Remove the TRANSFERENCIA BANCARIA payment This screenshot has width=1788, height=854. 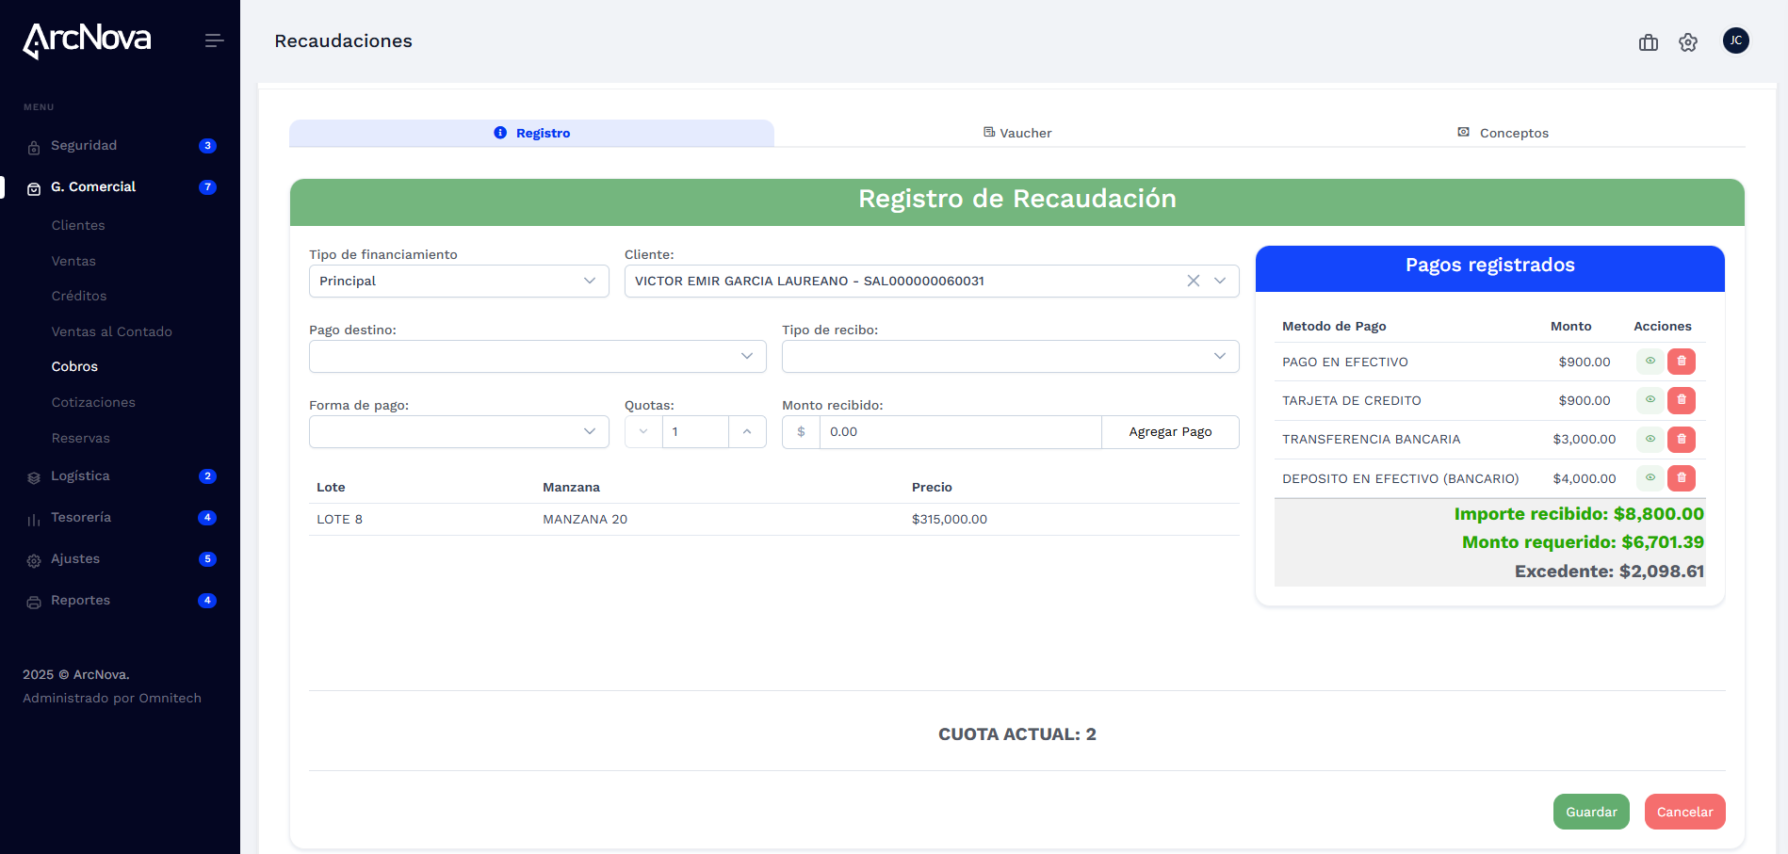point(1681,439)
